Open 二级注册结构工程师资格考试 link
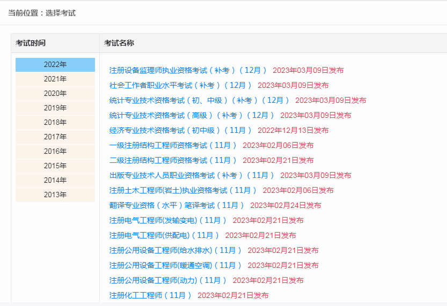The height and width of the screenshot is (306, 447). point(173,160)
